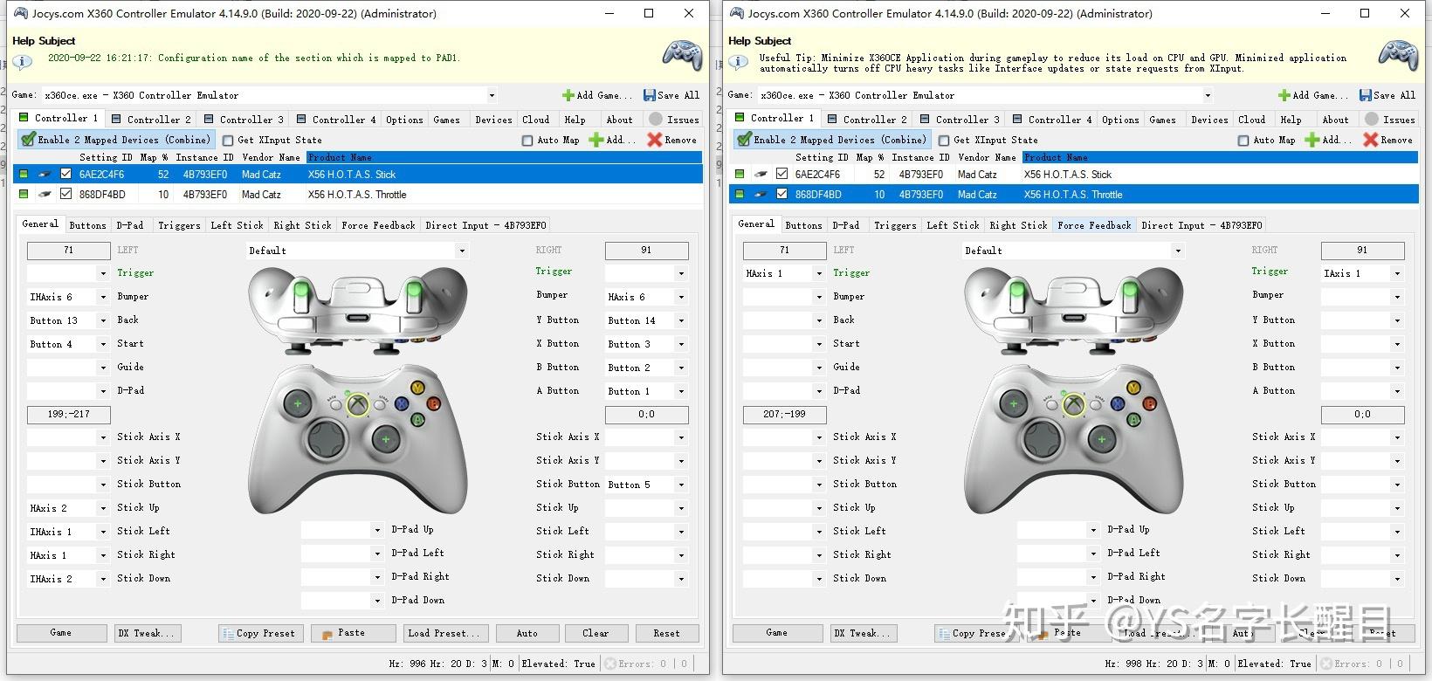Click the Clear button in left window
This screenshot has width=1432, height=681.
tap(596, 634)
